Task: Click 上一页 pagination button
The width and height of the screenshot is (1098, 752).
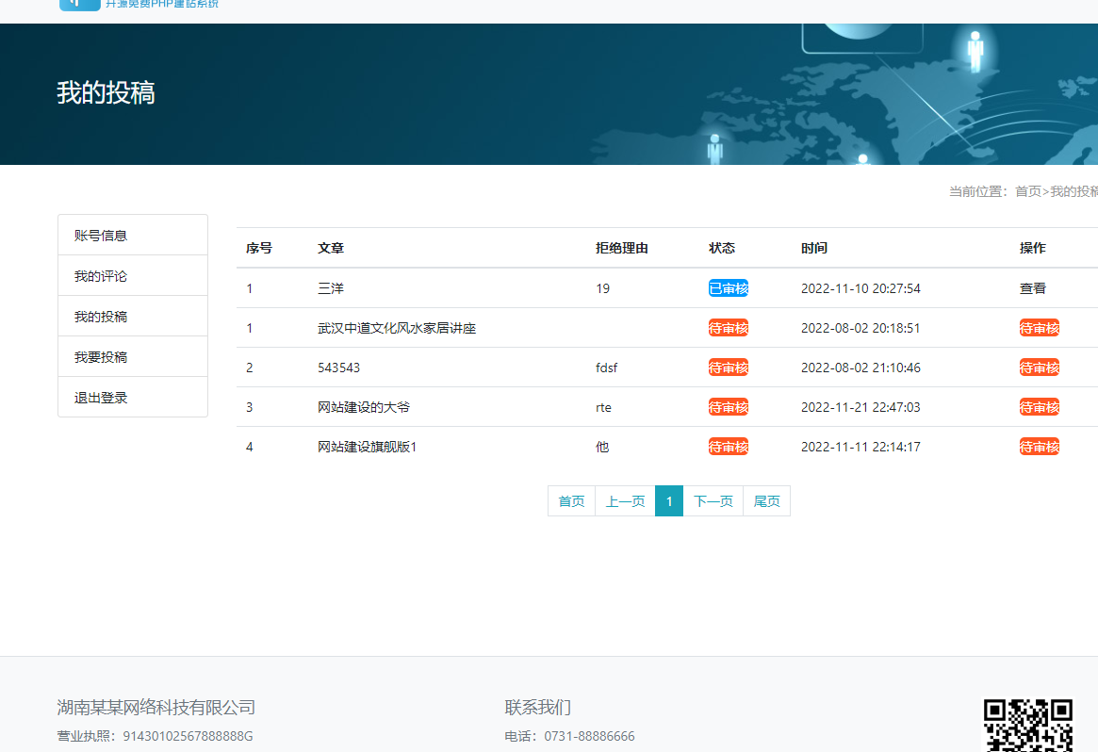Action: point(625,501)
